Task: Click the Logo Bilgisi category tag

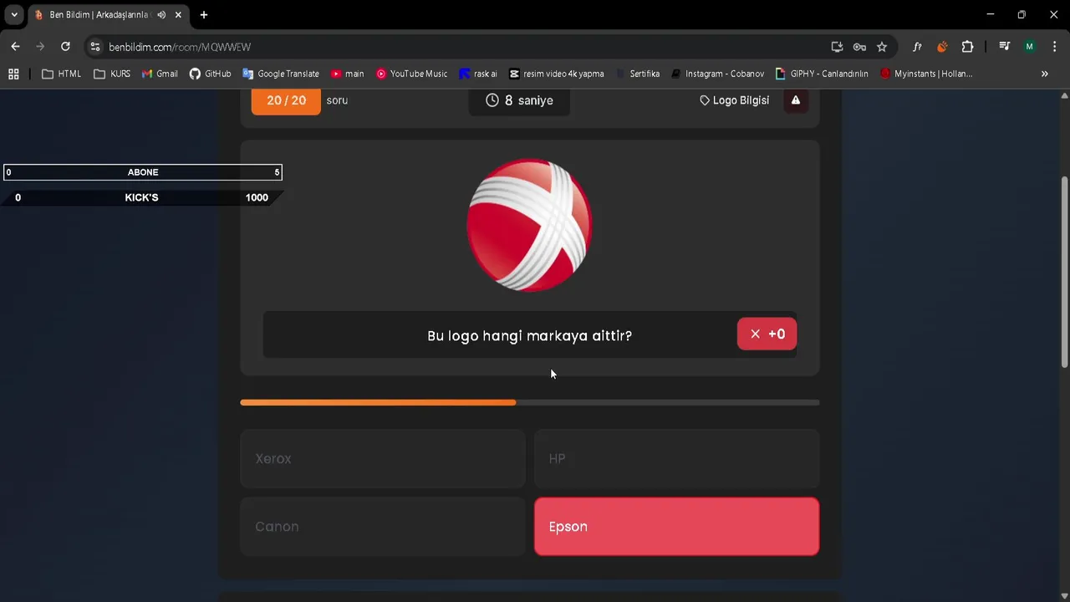Action: (x=734, y=100)
